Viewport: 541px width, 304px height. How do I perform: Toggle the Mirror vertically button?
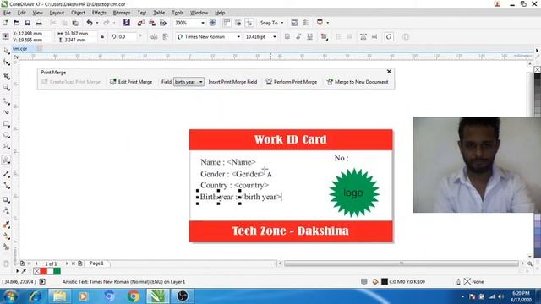point(166,36)
